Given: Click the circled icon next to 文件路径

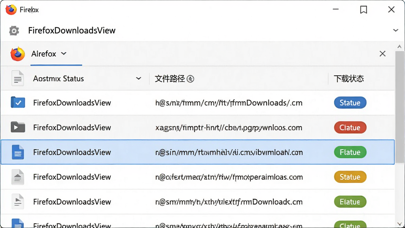Looking at the screenshot, I should point(190,79).
